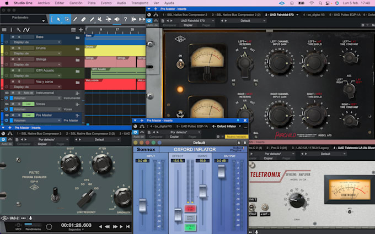
Task: Click the channel icon on the Instrumental track
Action: tap(78, 93)
